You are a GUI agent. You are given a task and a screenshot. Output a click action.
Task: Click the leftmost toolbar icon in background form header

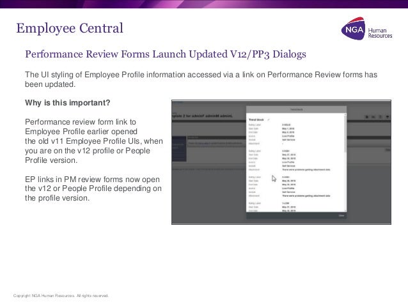(x=367, y=117)
